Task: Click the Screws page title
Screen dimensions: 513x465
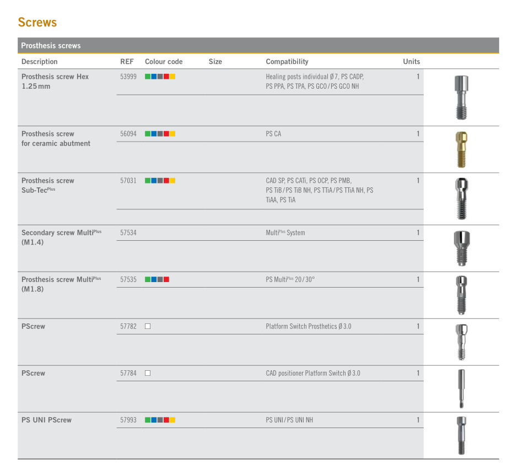Action: (37, 23)
